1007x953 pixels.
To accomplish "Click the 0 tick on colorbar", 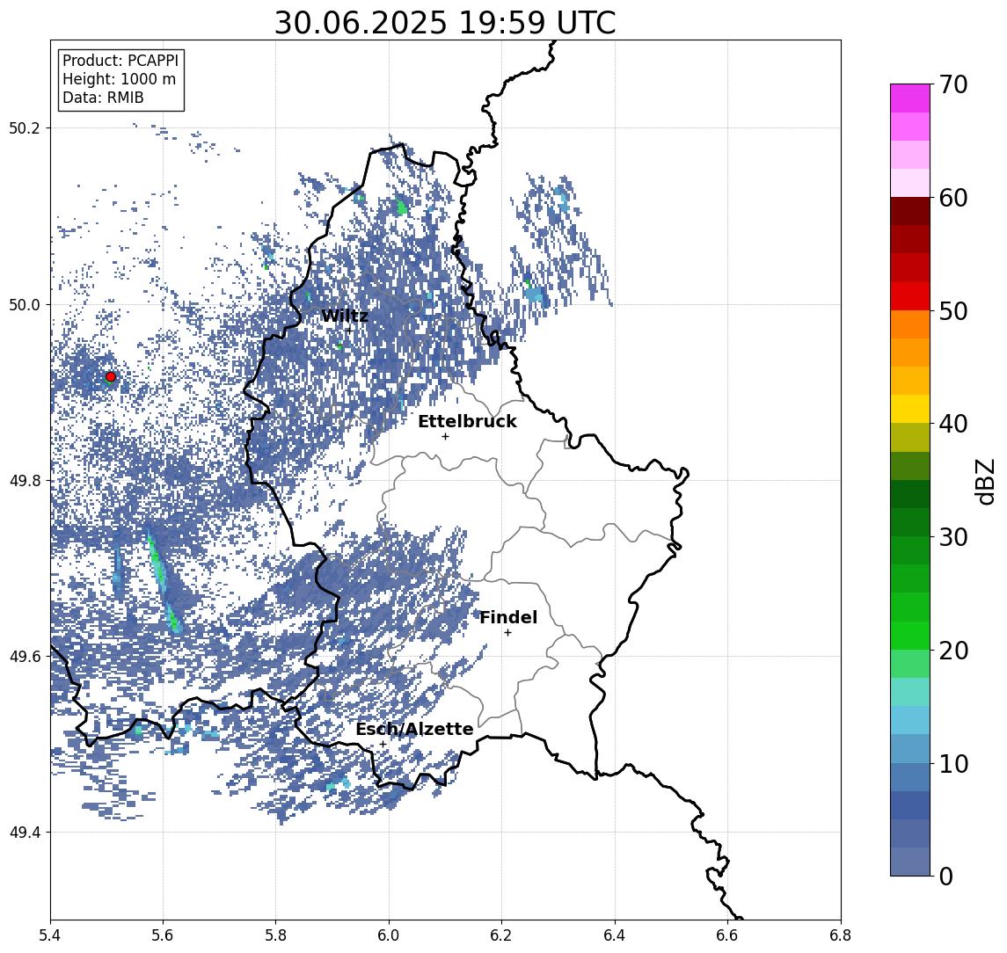I will click(x=946, y=876).
